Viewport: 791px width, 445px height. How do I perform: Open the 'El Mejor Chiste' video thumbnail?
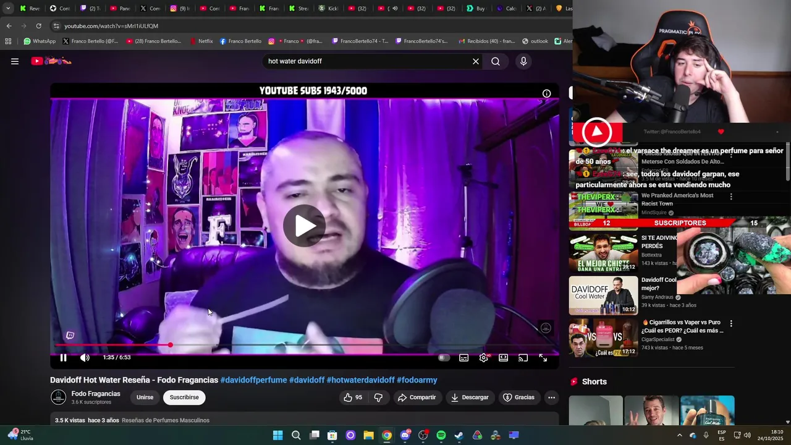603,253
